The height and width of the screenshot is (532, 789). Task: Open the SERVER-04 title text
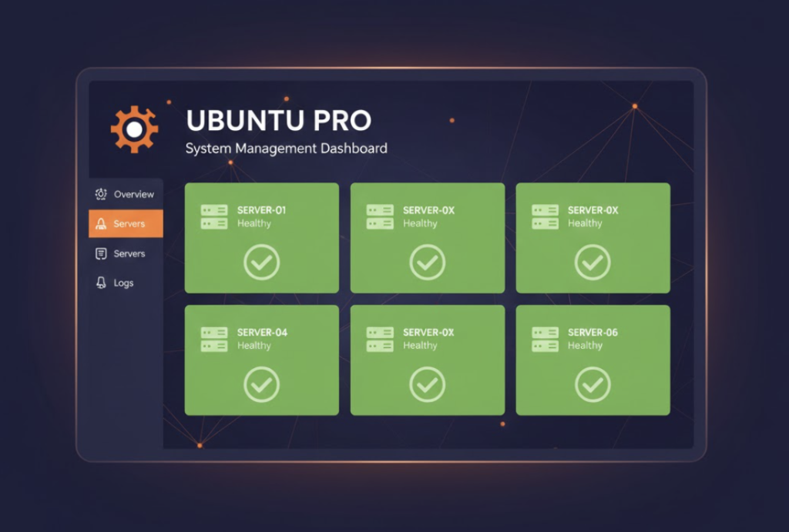(x=262, y=333)
